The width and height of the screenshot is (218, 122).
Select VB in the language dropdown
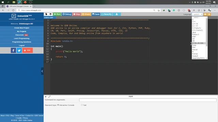tap(193, 41)
